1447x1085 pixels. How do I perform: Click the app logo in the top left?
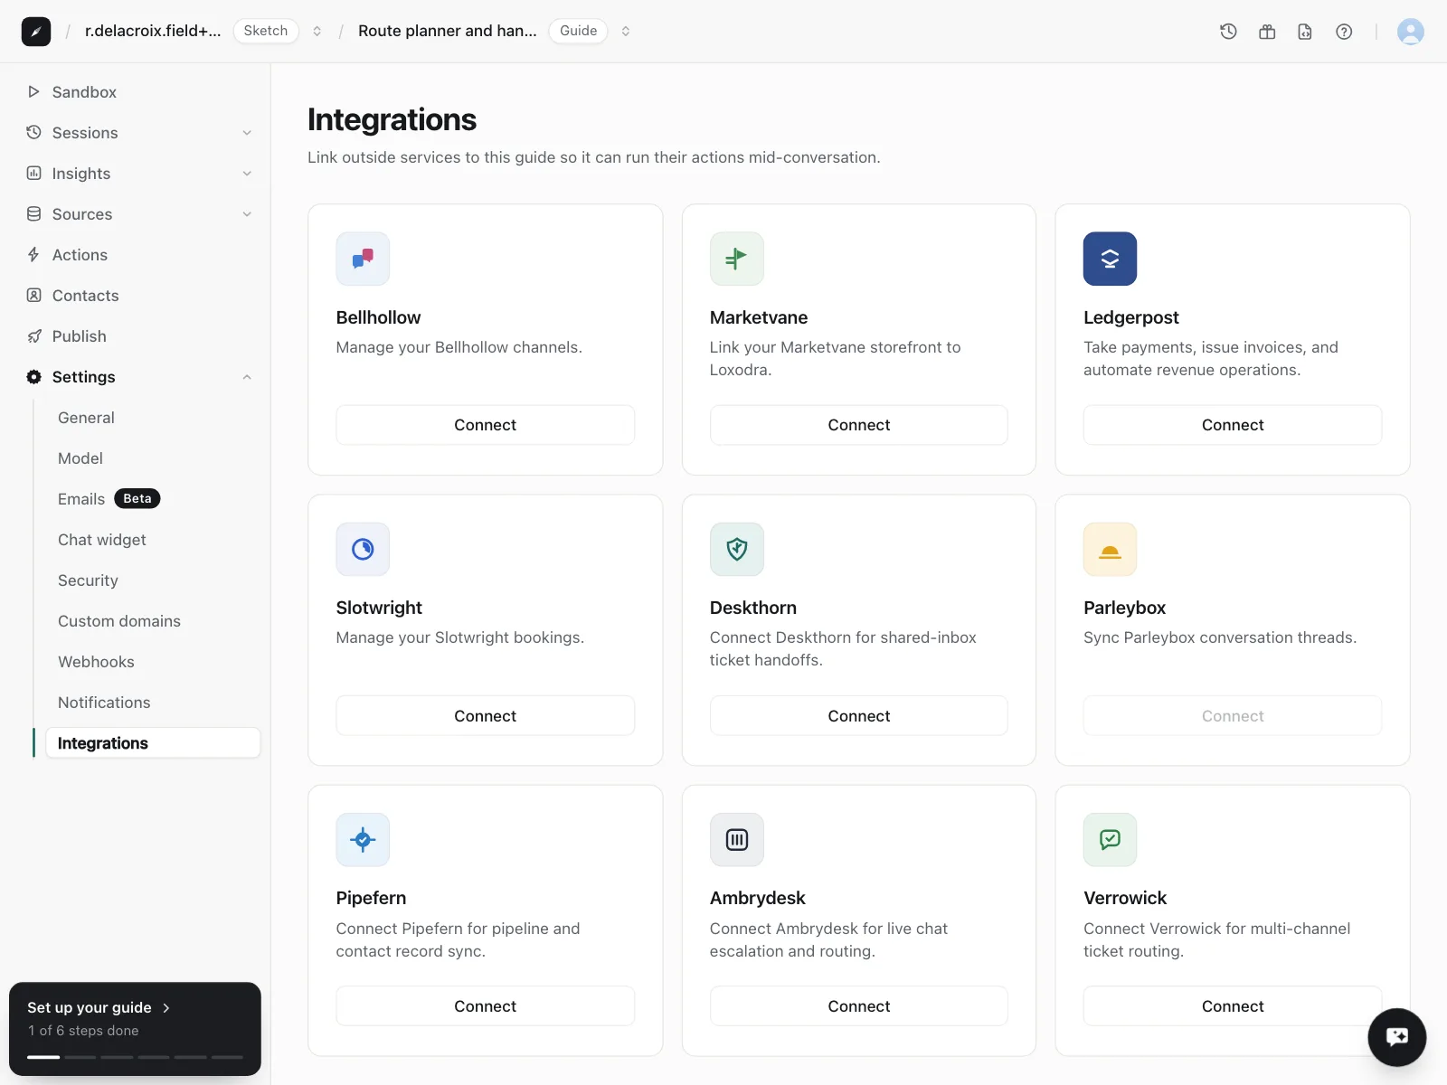coord(36,31)
